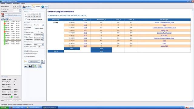
Task: Select vehicle 002 Валда 92712
Action: pos(12,42)
